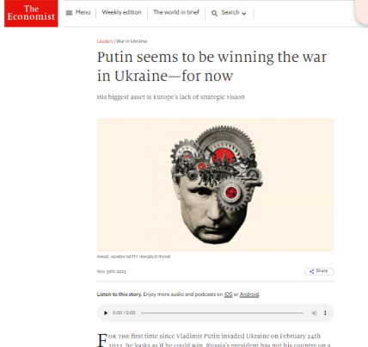Go to The world in brief
Image resolution: width=368 pixels, height=347 pixels.
point(176,12)
